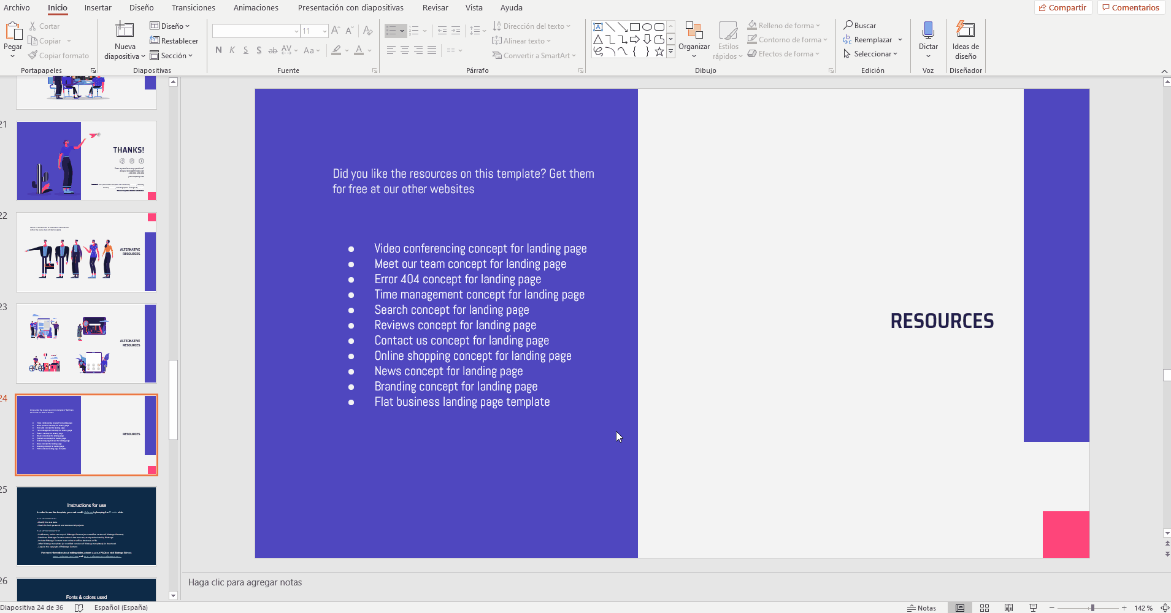The height and width of the screenshot is (613, 1171).
Task: Open Alinear texto dropdown
Action: [x=521, y=41]
